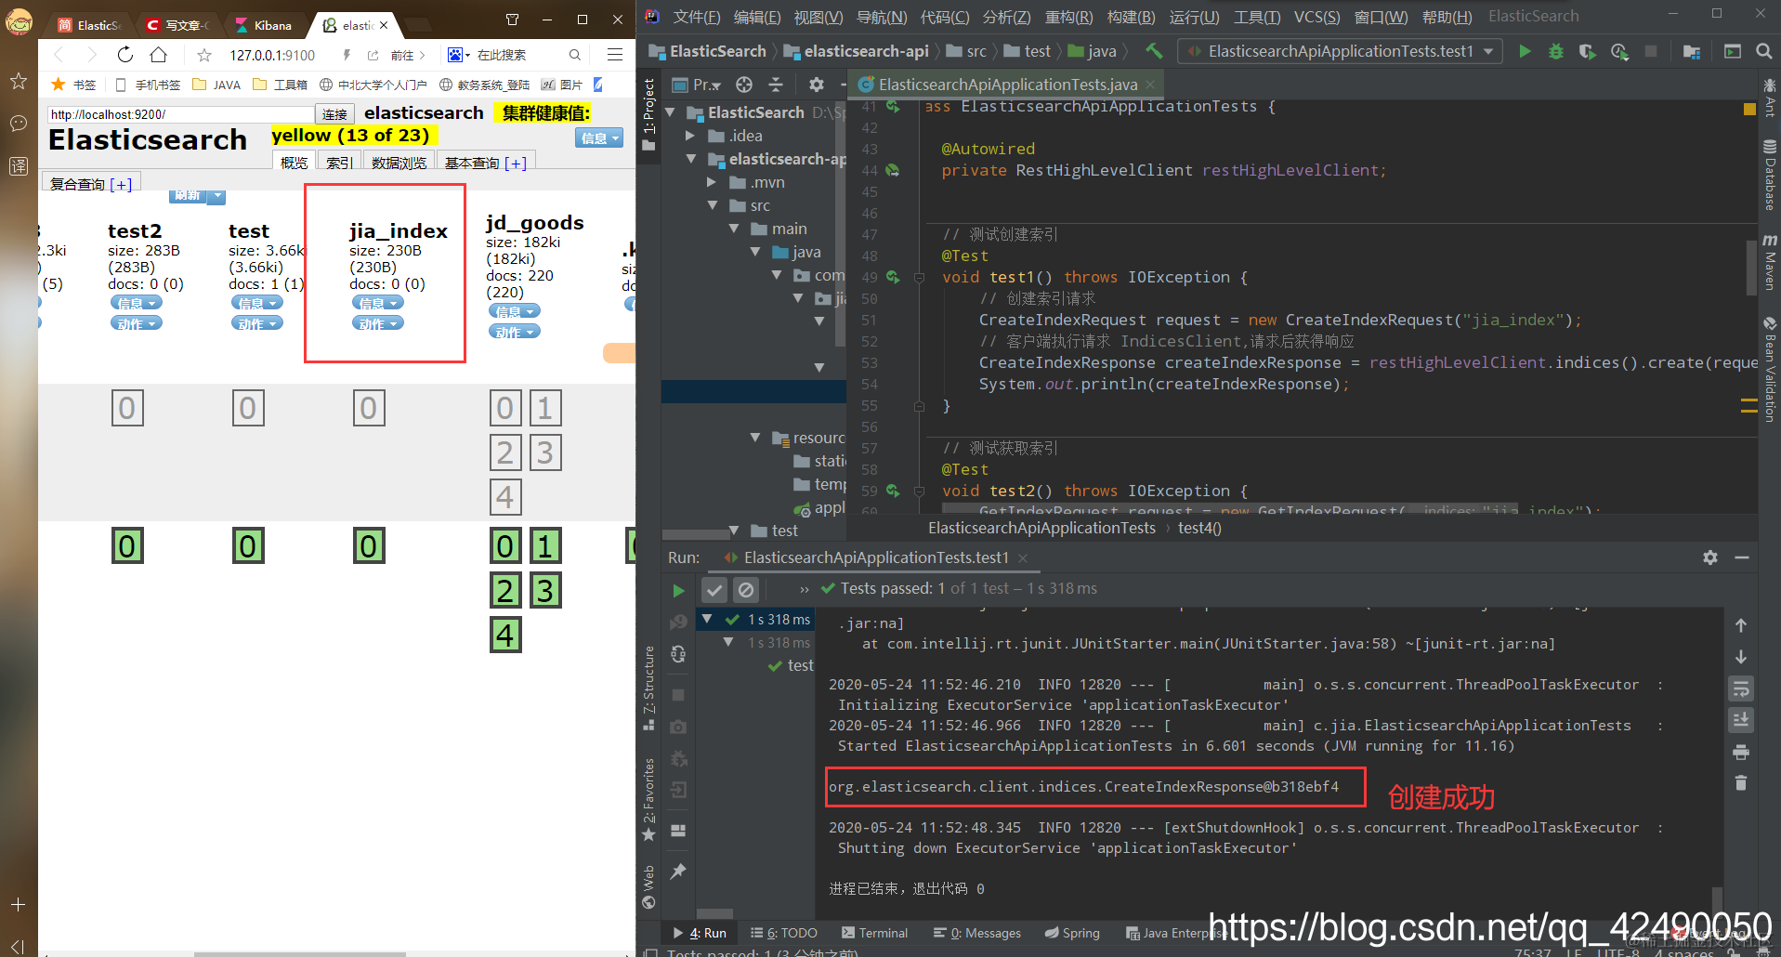Open the 运行(U) menu in IntelliJ
1781x957 pixels.
pyautogui.click(x=1194, y=17)
